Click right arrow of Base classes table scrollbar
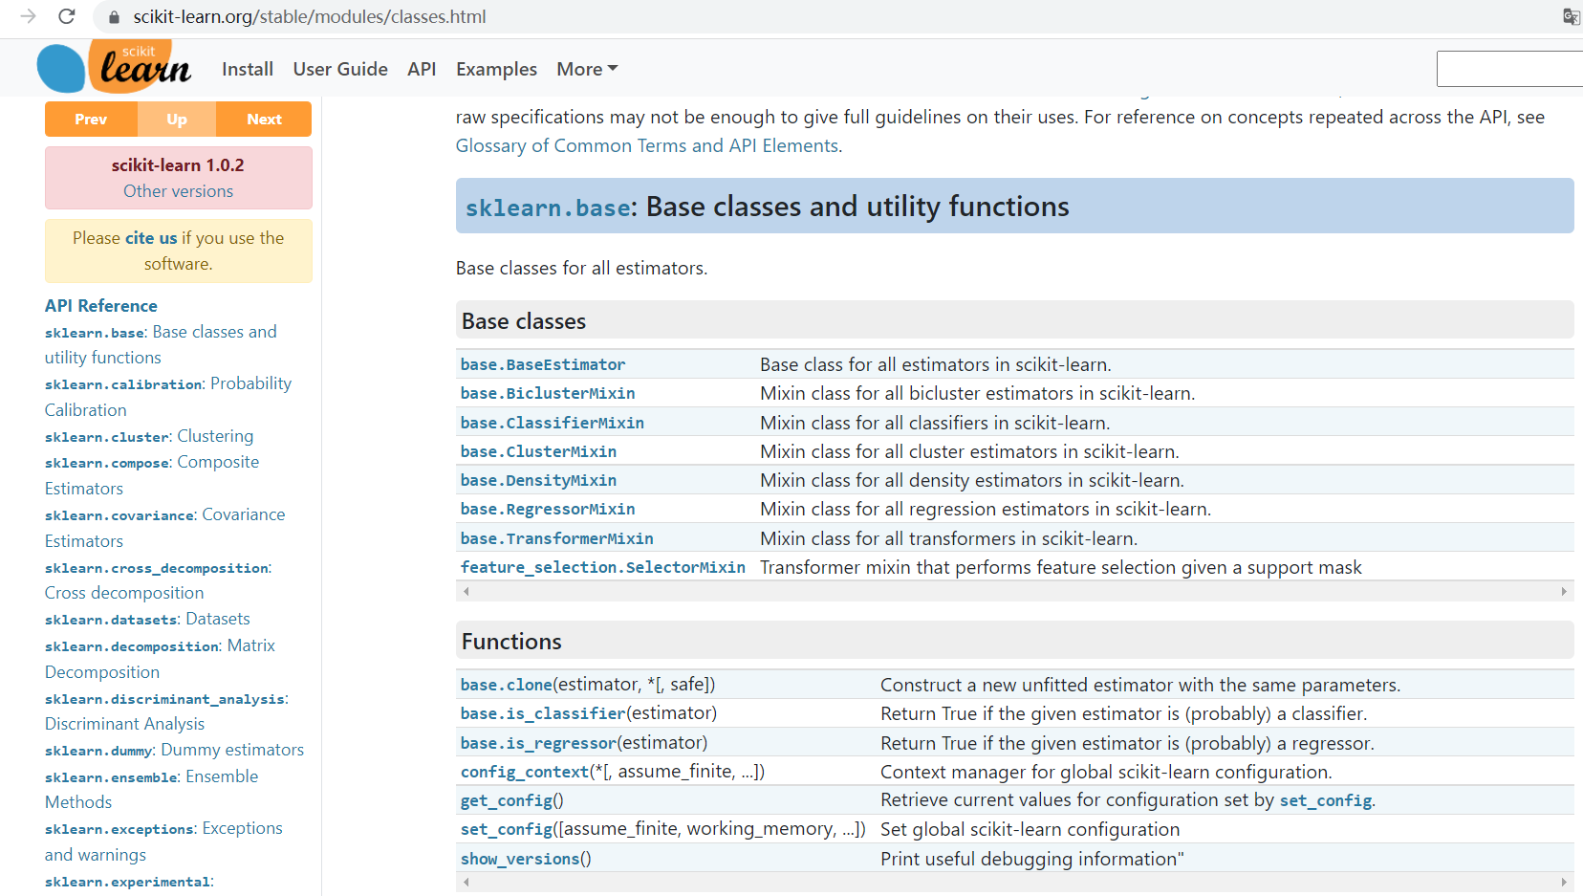 click(1564, 591)
